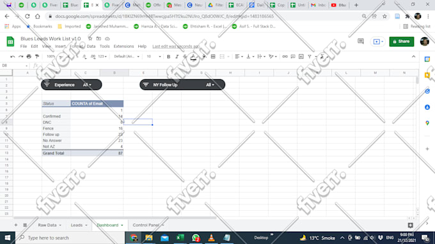Click the Explore button at bottom right

coord(411,225)
